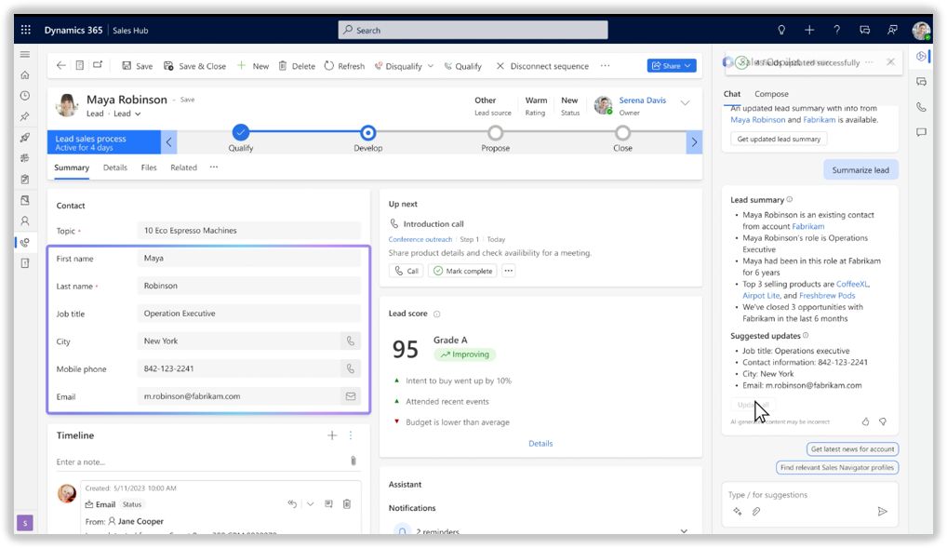Open Timeline more options vertical dots
Screen dimensions: 947x548
coord(351,435)
